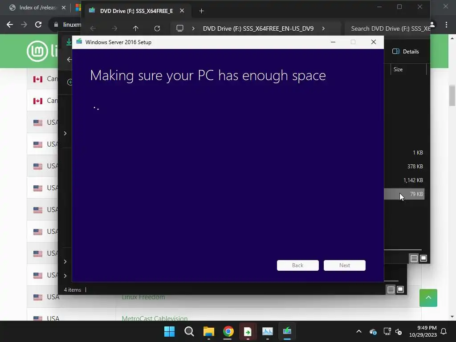This screenshot has width=456, height=342.
Task: Open Windows taskbar Search
Action: tap(189, 331)
